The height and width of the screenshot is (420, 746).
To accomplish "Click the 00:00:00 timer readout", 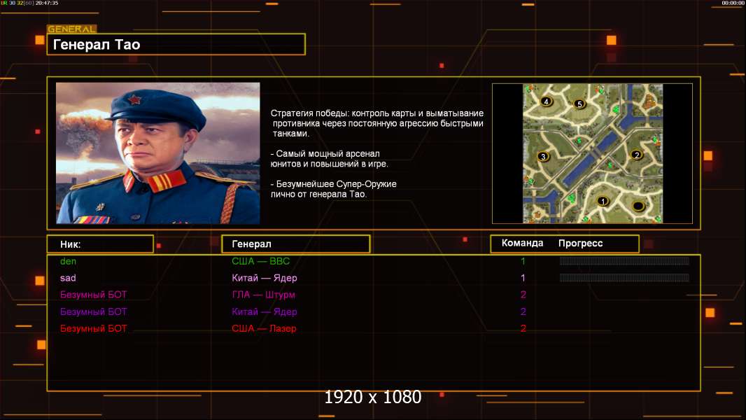I will click(x=733, y=3).
